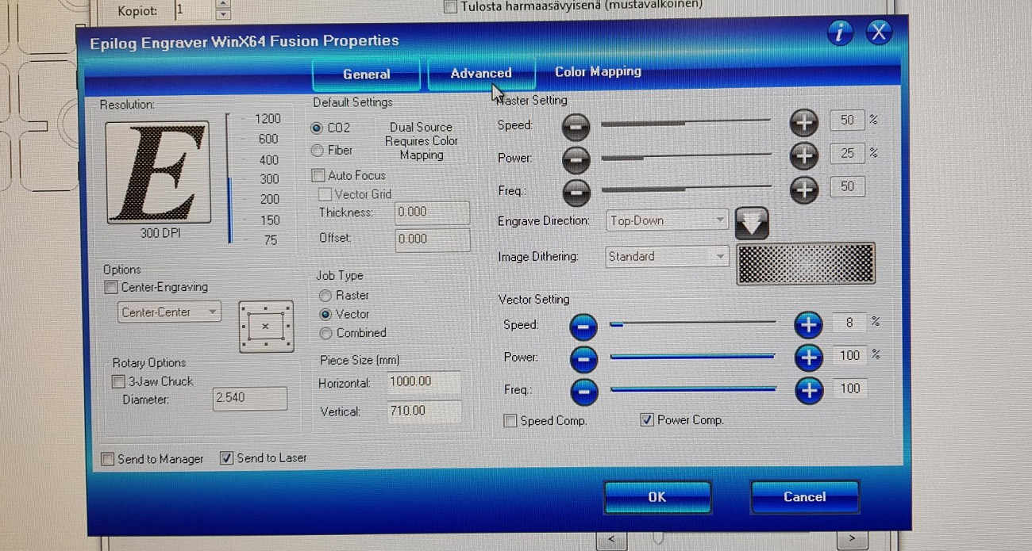The width and height of the screenshot is (1032, 551).
Task: Click the resolution preview E image
Action: pos(158,172)
